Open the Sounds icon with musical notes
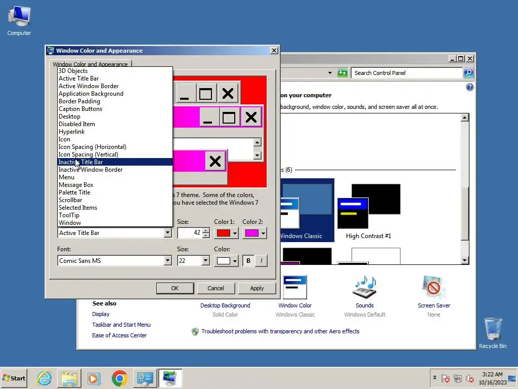This screenshot has width=518, height=389. tap(365, 287)
